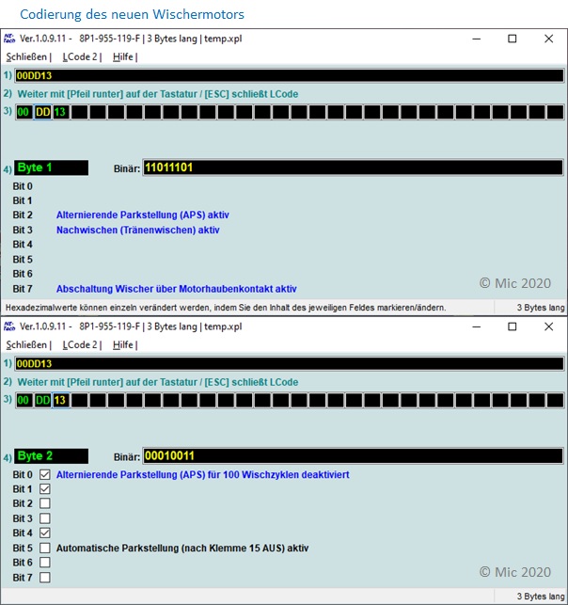Uncheck Bit 0 APS checkbox in Byte 2

point(44,475)
